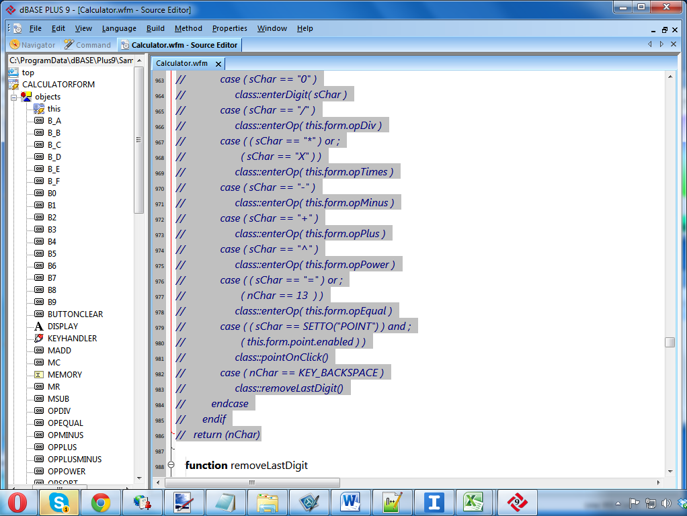687x516 pixels.
Task: Select OPEQUAL in the object tree
Action: tap(65, 423)
